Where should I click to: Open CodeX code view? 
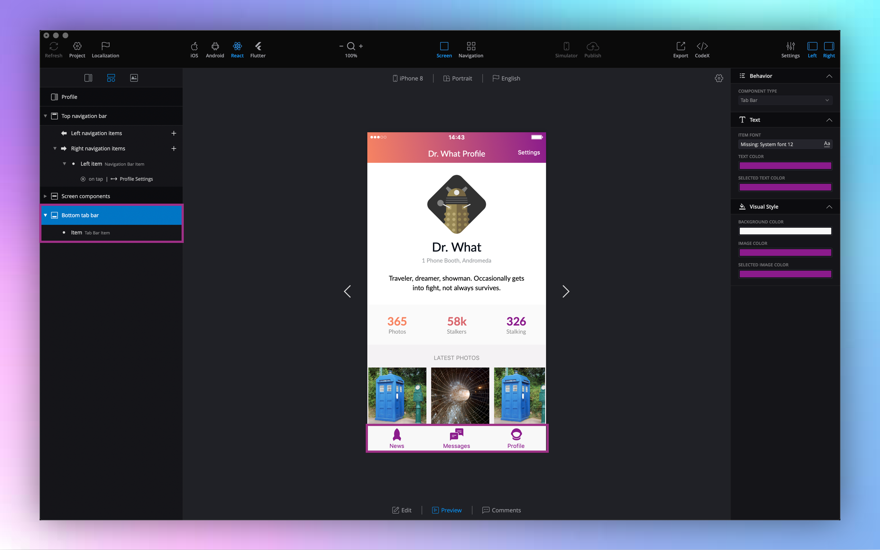[x=702, y=50]
